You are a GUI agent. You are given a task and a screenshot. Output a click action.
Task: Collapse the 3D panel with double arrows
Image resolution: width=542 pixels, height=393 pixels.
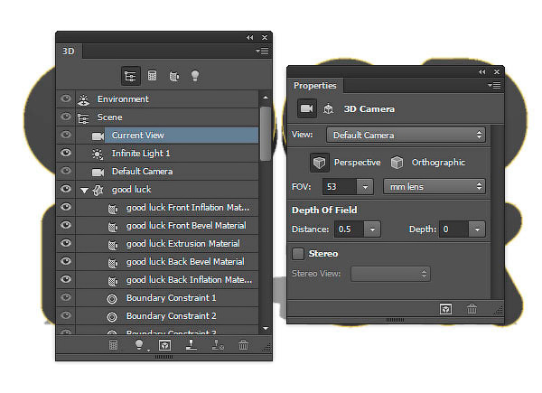(x=249, y=37)
